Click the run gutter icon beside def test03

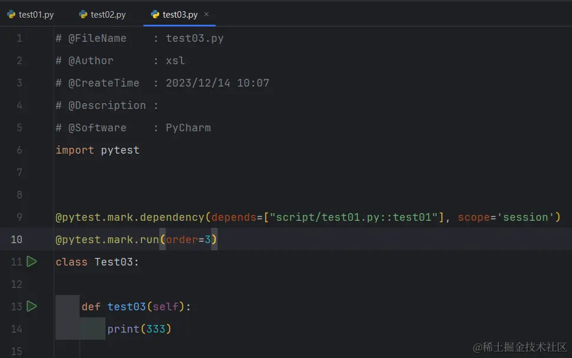[x=32, y=306]
